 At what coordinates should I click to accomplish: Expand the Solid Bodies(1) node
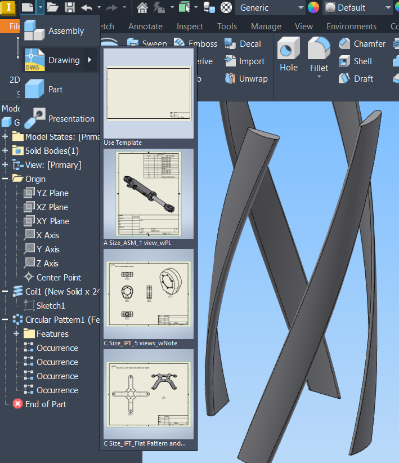tap(5, 150)
